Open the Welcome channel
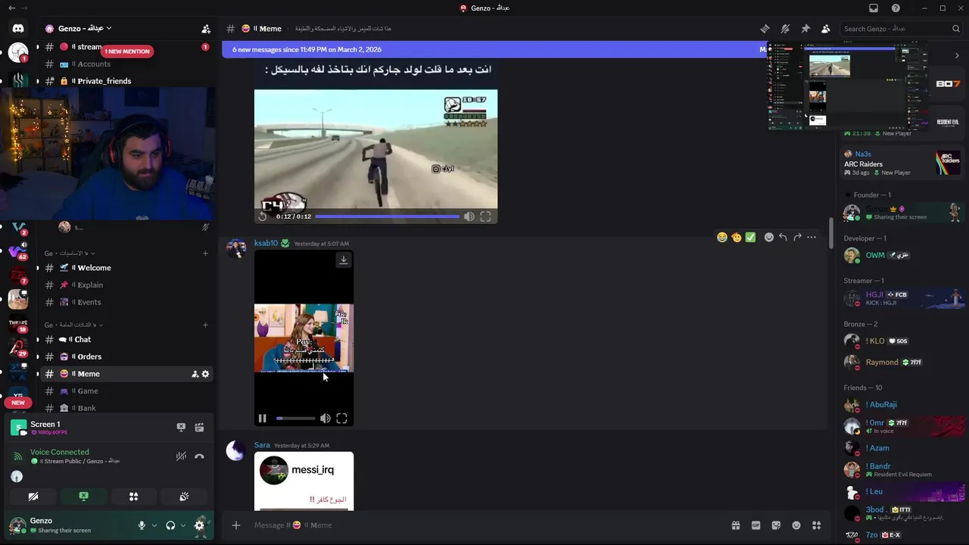The image size is (969, 545). pyautogui.click(x=126, y=268)
